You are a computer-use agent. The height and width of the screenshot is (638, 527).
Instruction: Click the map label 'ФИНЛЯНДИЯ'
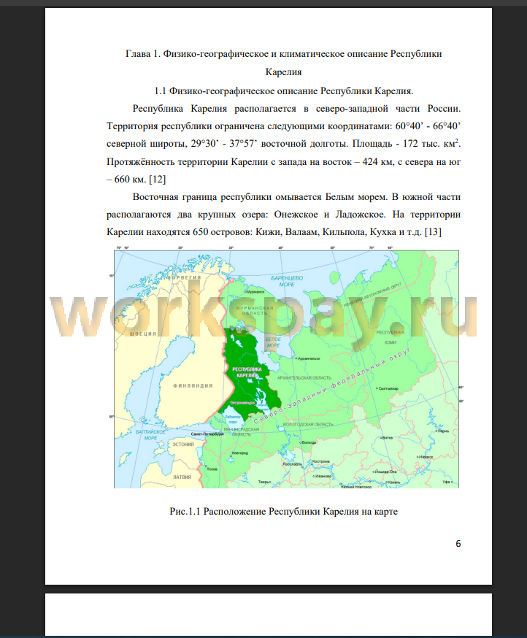pos(193,385)
